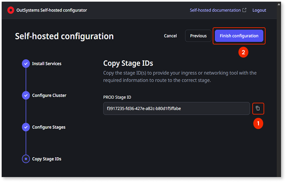
Task: Select the Configure Cluster step
Action: (x=49, y=95)
